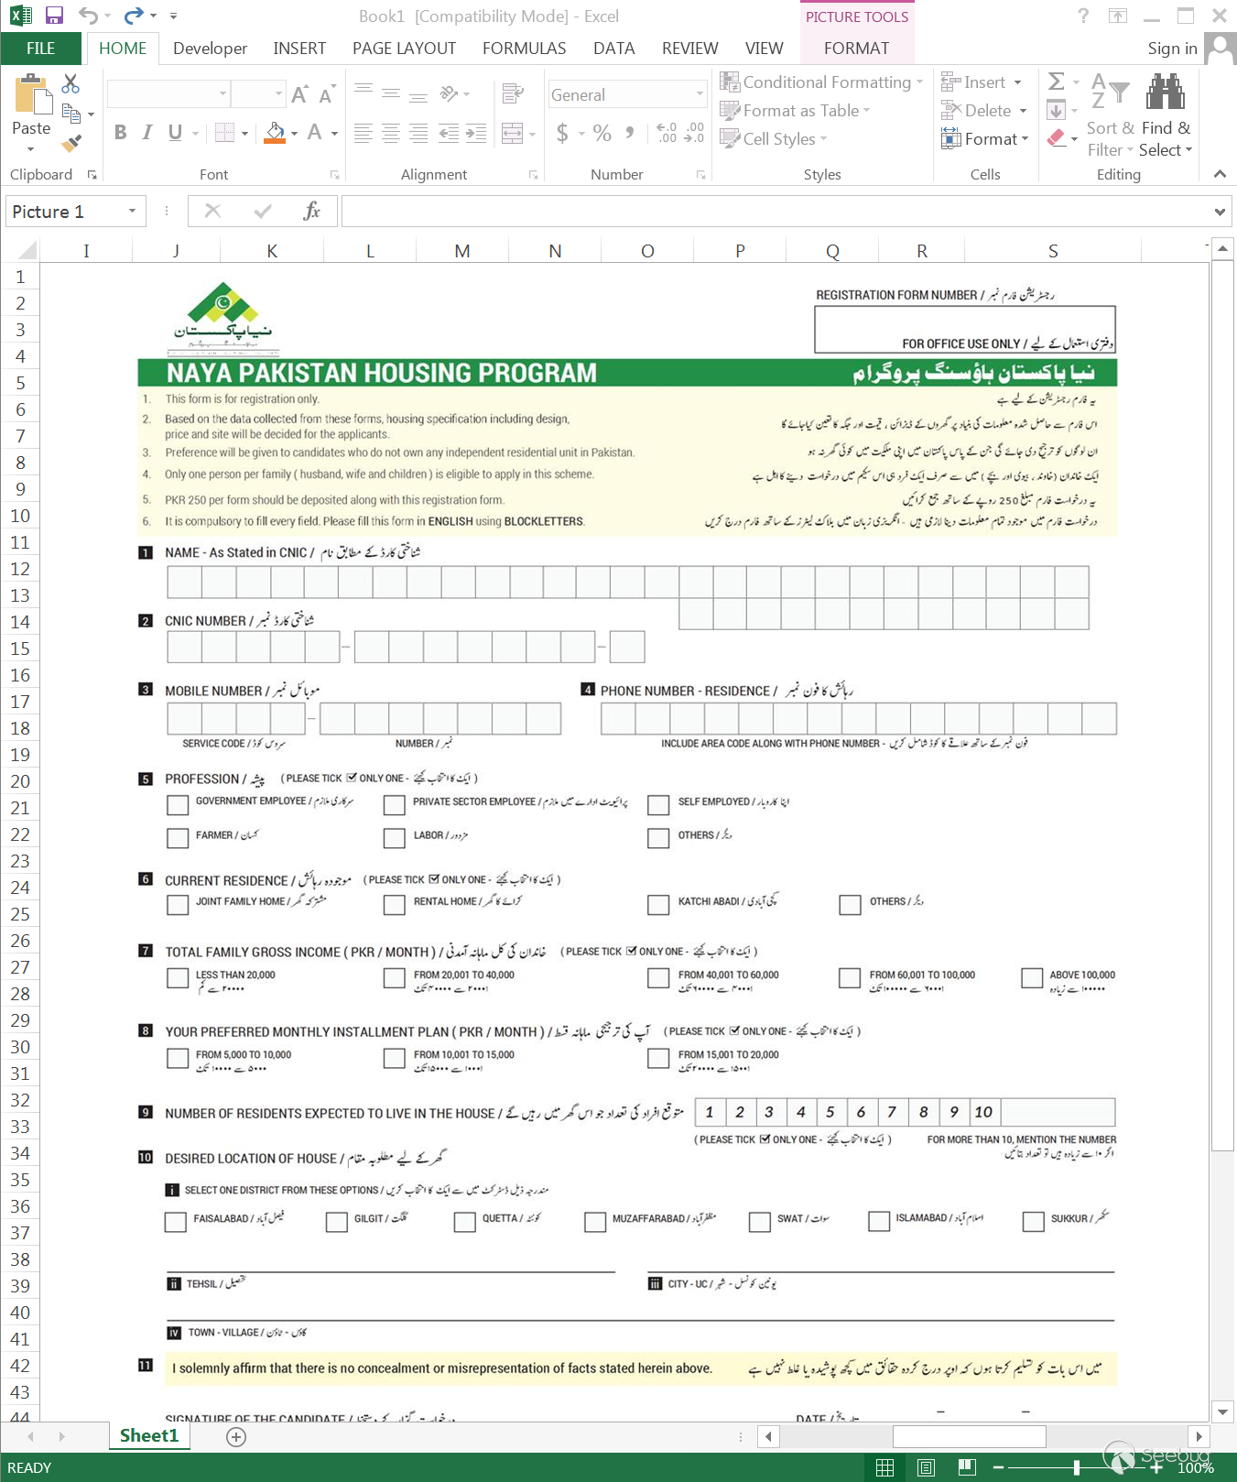Image resolution: width=1237 pixels, height=1482 pixels.
Task: Open the font size dropdown
Action: (279, 93)
